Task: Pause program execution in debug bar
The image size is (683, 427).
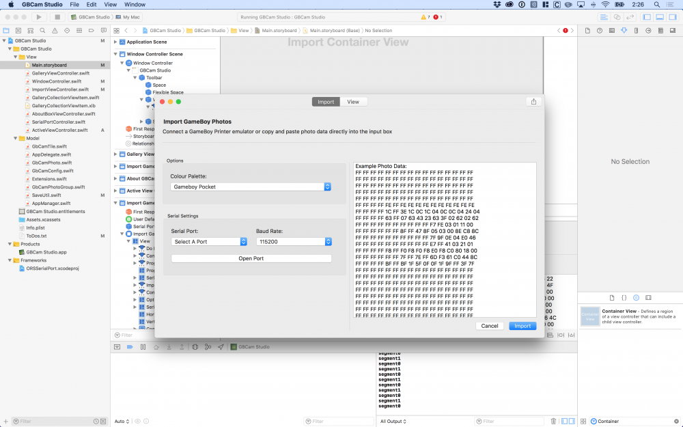Action: [x=143, y=347]
